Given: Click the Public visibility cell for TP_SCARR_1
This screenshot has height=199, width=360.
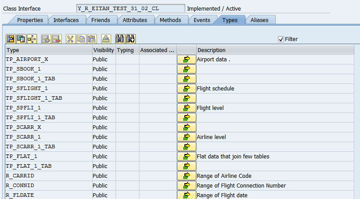Looking at the screenshot, I should click(104, 137).
